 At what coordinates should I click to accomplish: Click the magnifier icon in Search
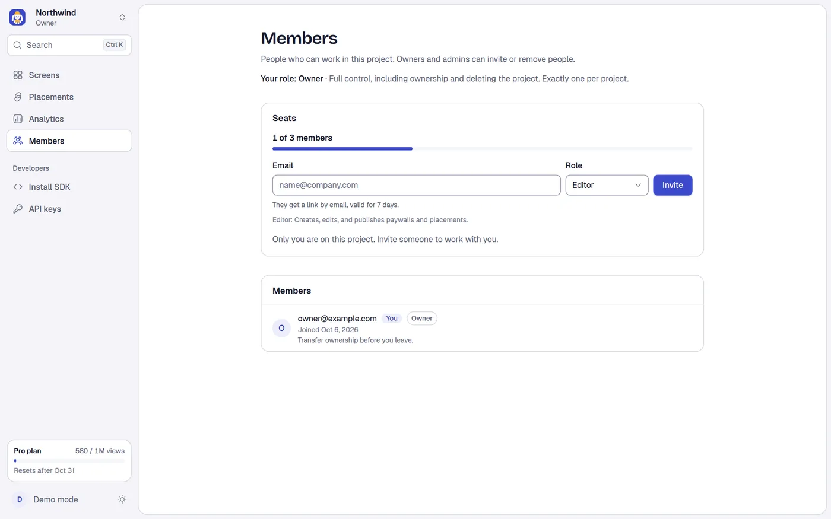(x=18, y=45)
